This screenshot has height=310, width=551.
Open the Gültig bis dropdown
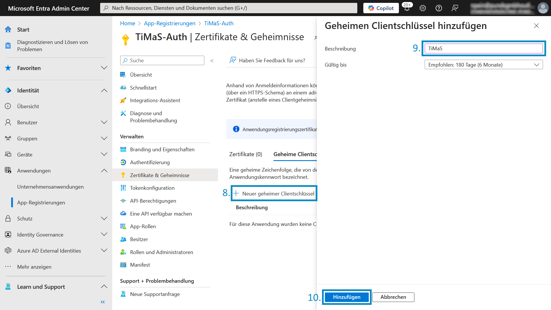(x=484, y=65)
